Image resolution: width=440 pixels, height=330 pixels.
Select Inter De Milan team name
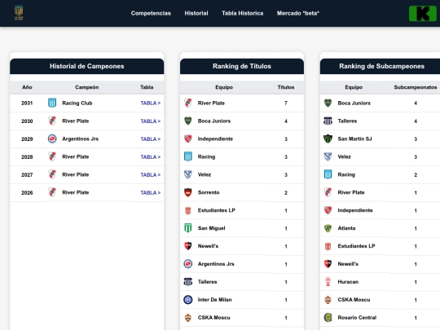tap(214, 300)
